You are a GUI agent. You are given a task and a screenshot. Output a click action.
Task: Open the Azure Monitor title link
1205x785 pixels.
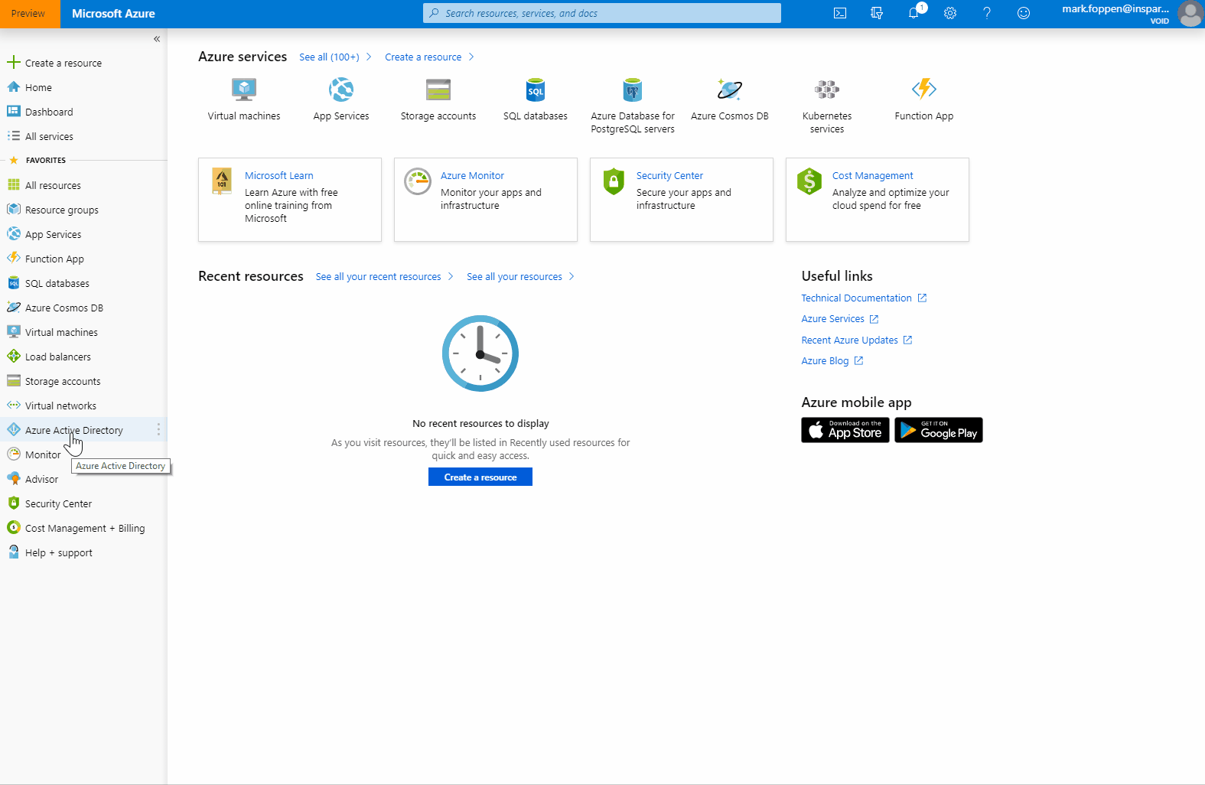point(472,175)
